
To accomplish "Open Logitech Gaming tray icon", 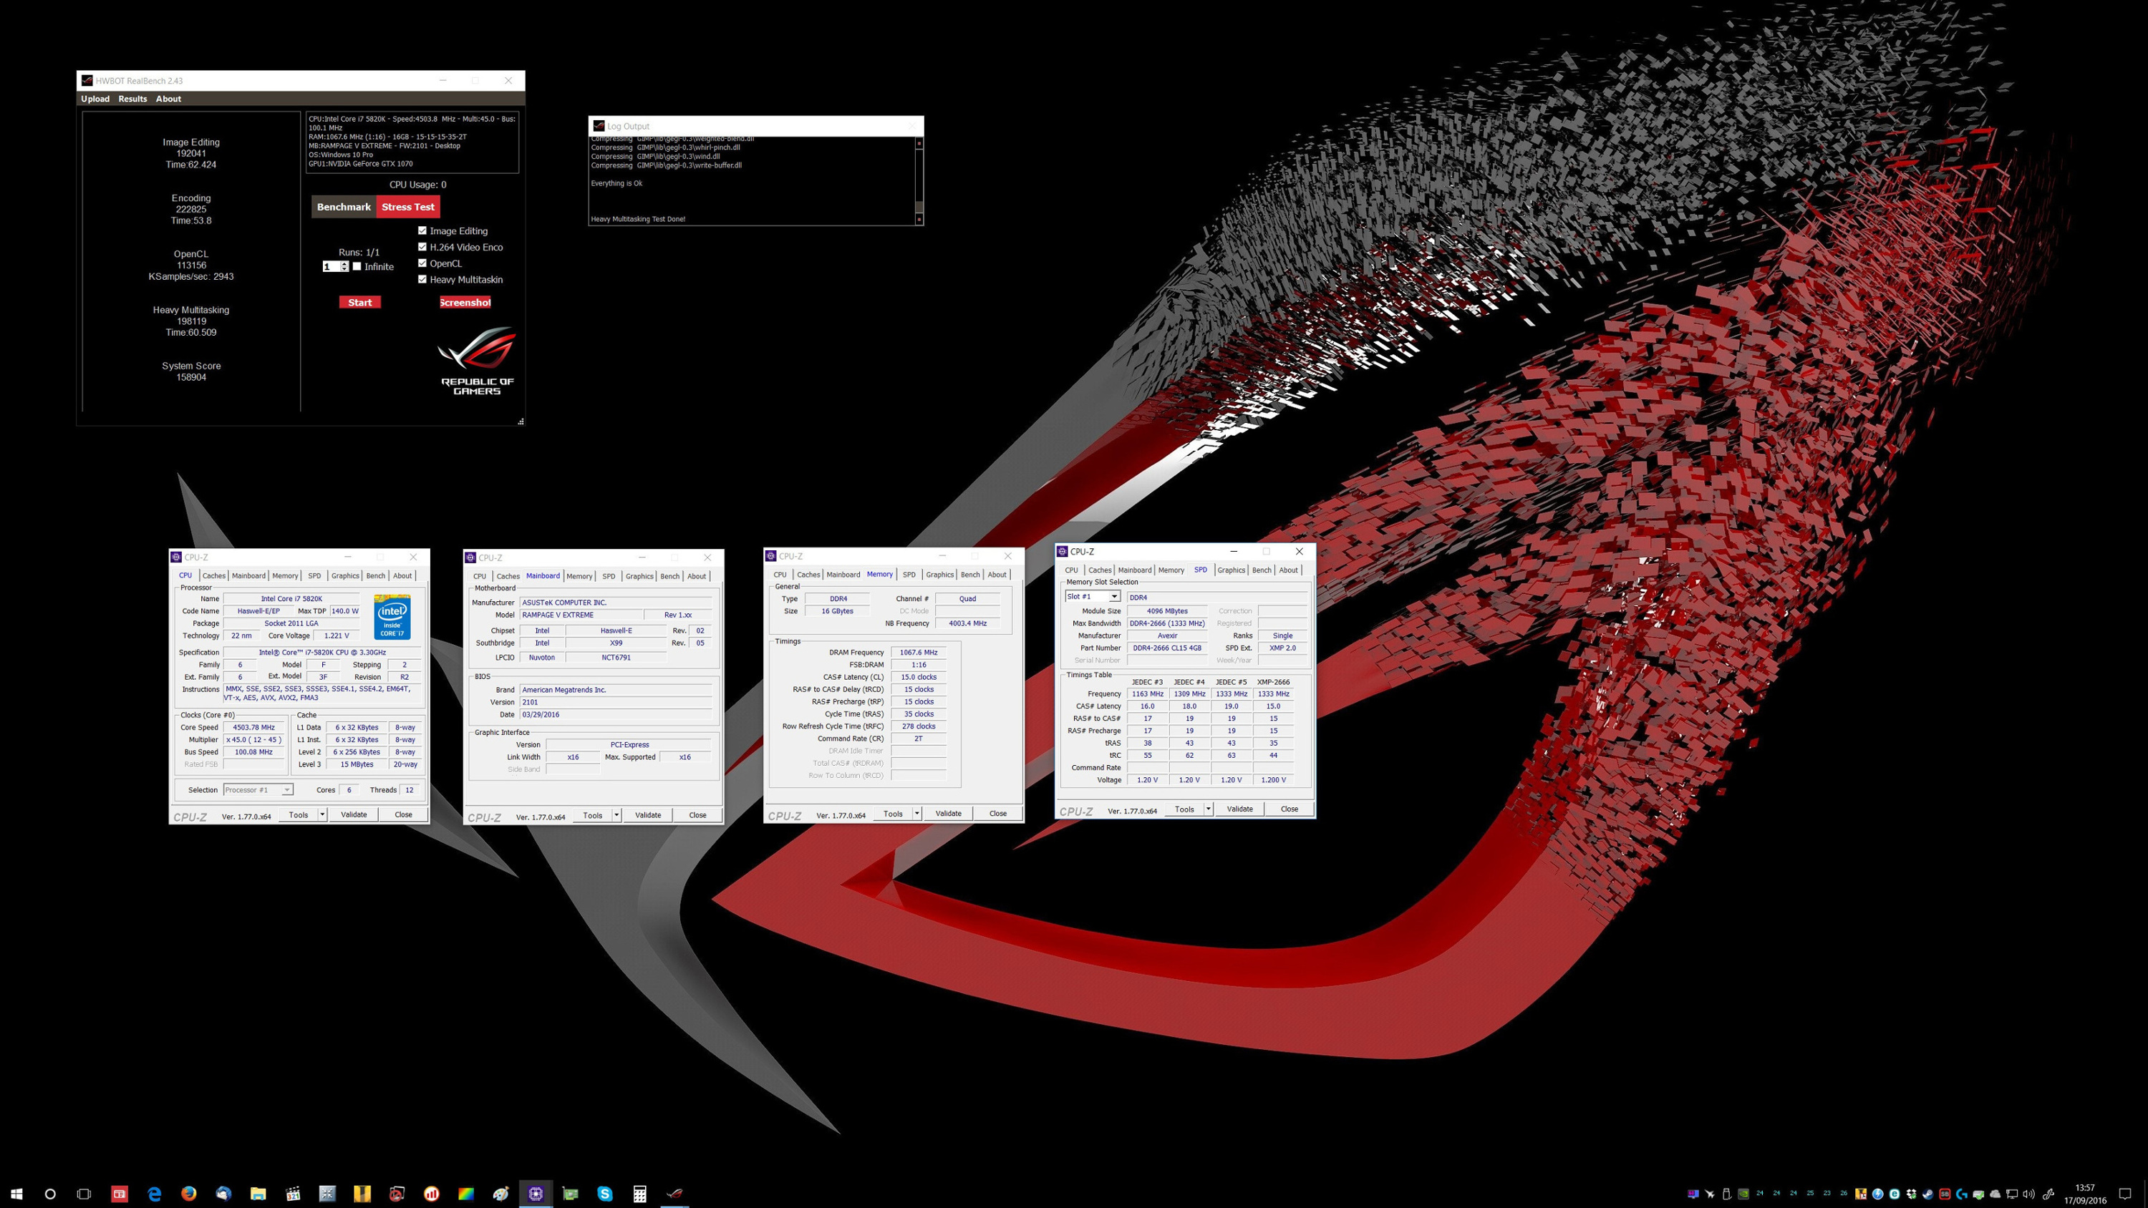I will click(1962, 1194).
